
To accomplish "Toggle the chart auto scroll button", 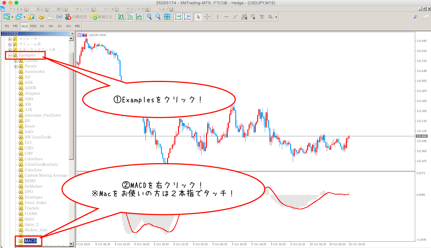I will pyautogui.click(x=178, y=17).
